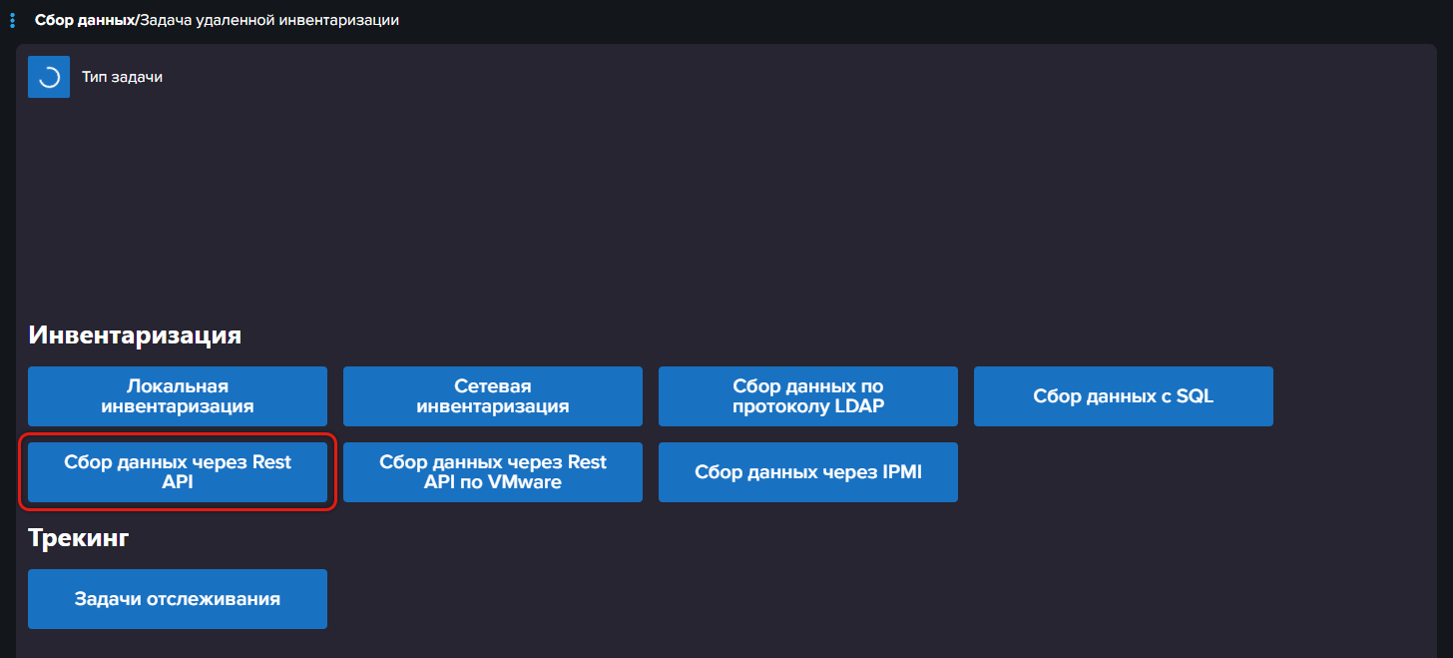Screen dimensions: 1453x658
Task: Click the Трекинг section heading
Action: [79, 538]
